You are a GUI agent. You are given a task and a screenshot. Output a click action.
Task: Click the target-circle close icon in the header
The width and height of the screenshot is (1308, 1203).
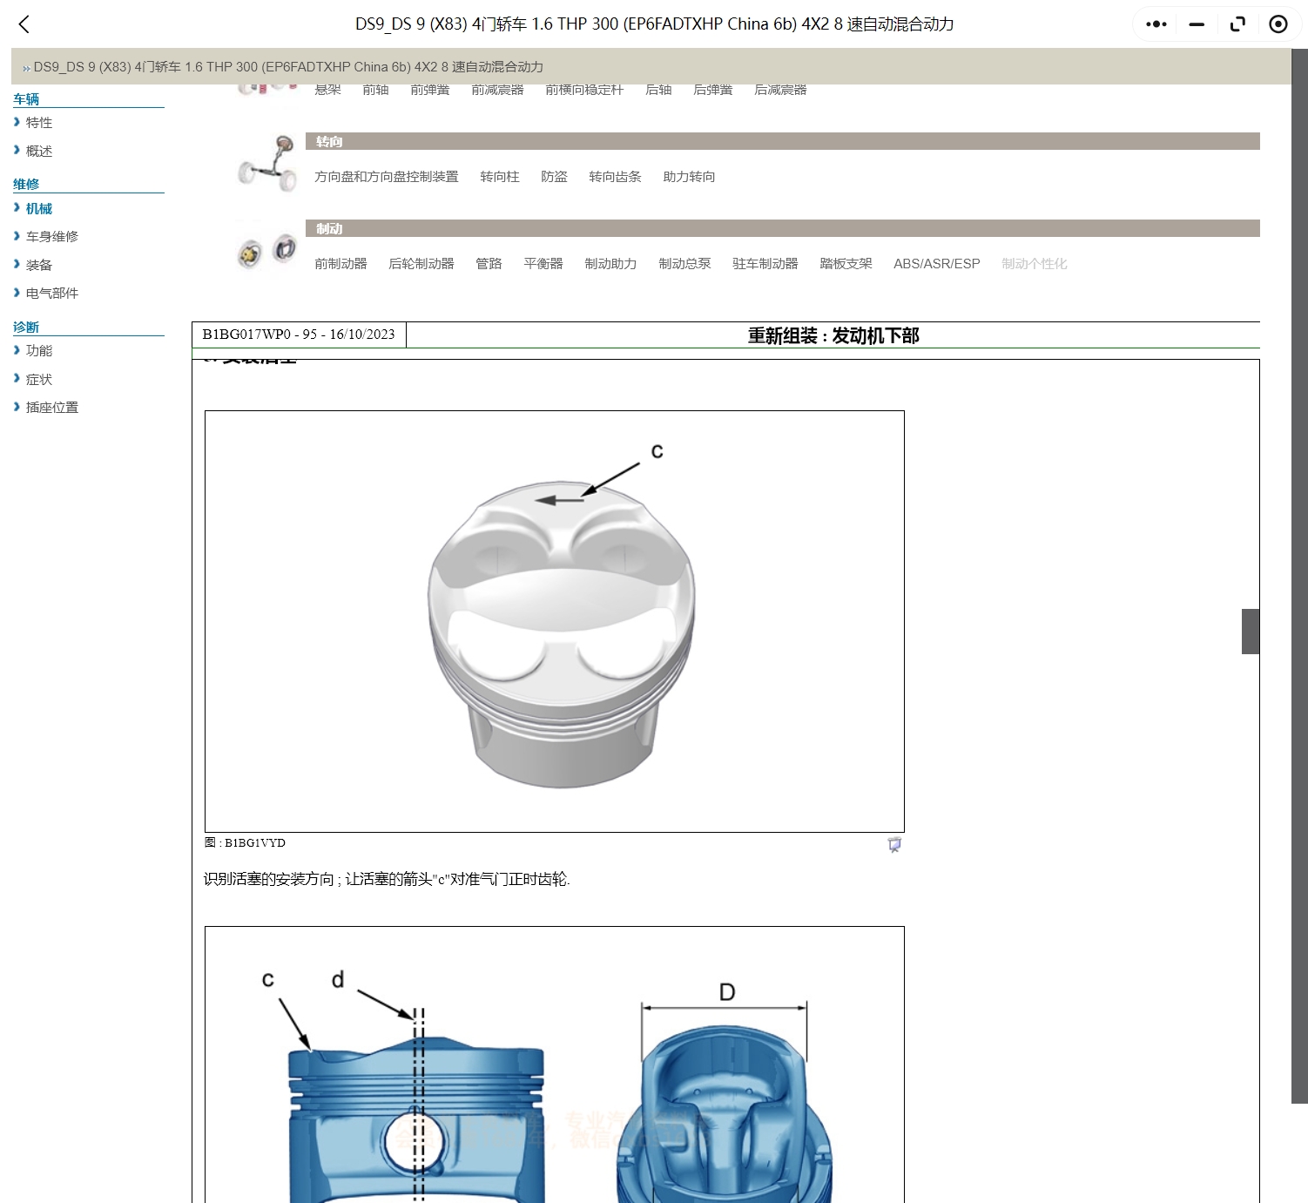tap(1278, 24)
